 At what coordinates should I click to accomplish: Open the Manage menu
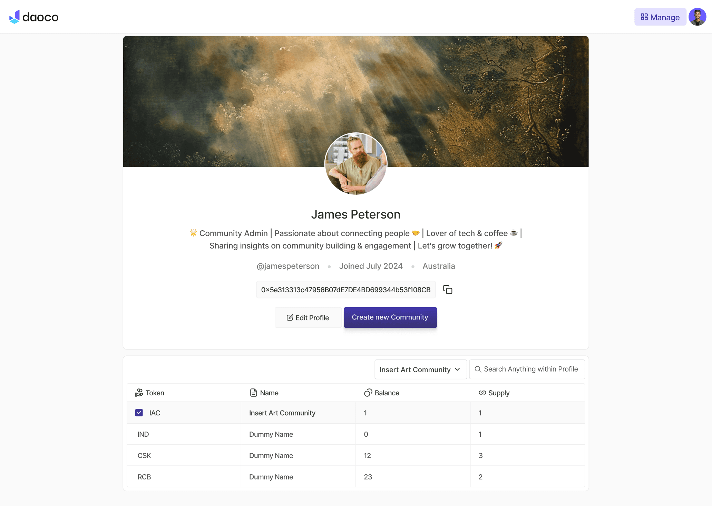click(x=660, y=17)
